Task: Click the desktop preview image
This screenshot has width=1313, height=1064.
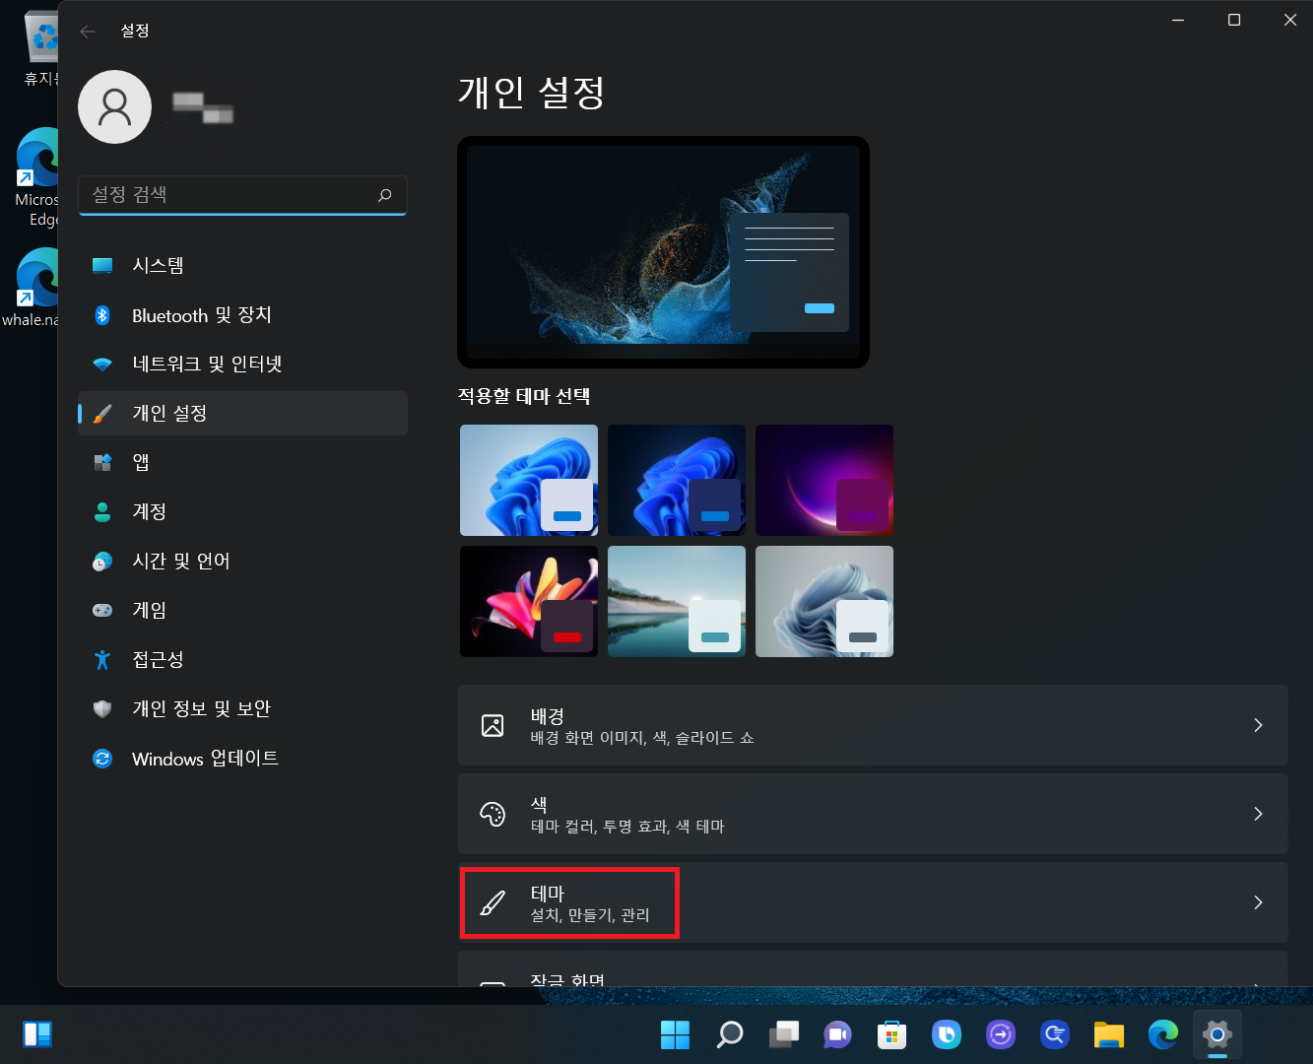Action: pyautogui.click(x=663, y=252)
